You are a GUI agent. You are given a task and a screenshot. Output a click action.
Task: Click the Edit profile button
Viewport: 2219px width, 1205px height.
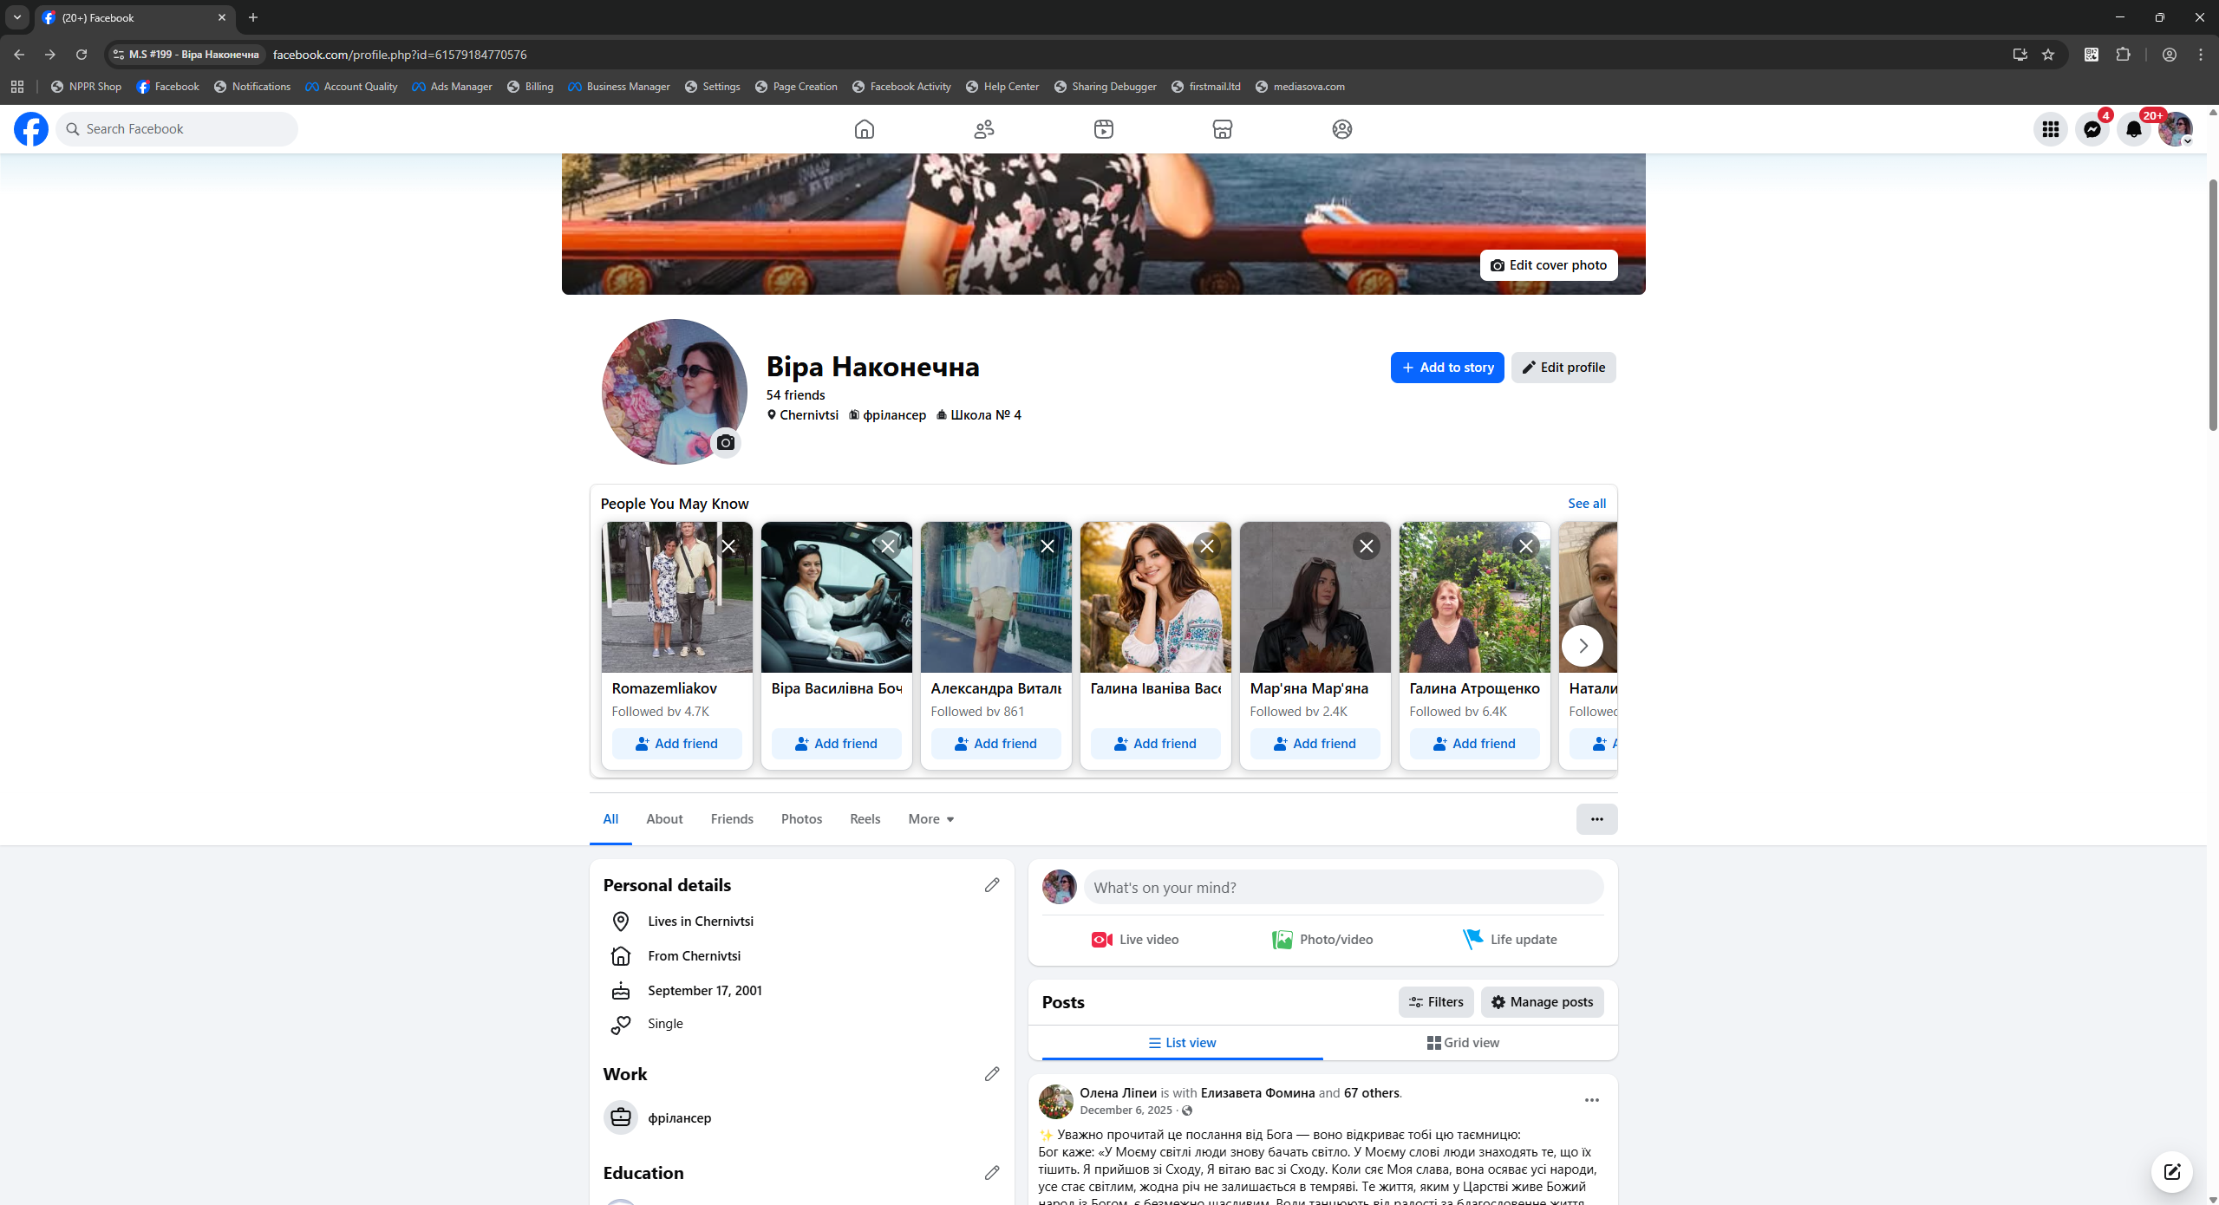point(1563,368)
